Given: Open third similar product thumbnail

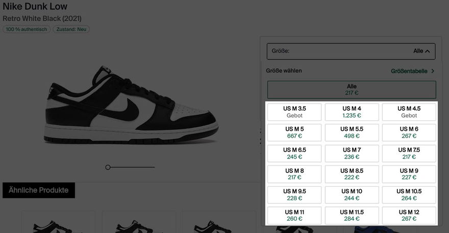Looking at the screenshot, I should click(219, 222).
